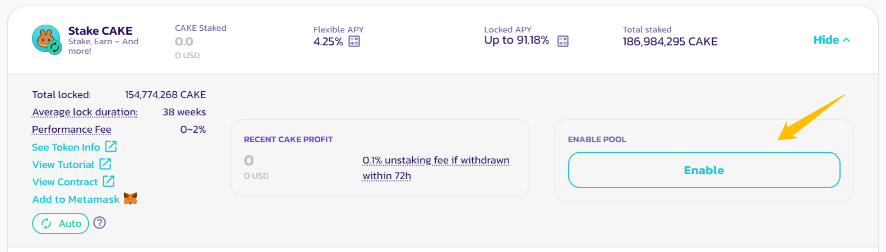
Task: Open See Token Info link
Action: click(66, 147)
